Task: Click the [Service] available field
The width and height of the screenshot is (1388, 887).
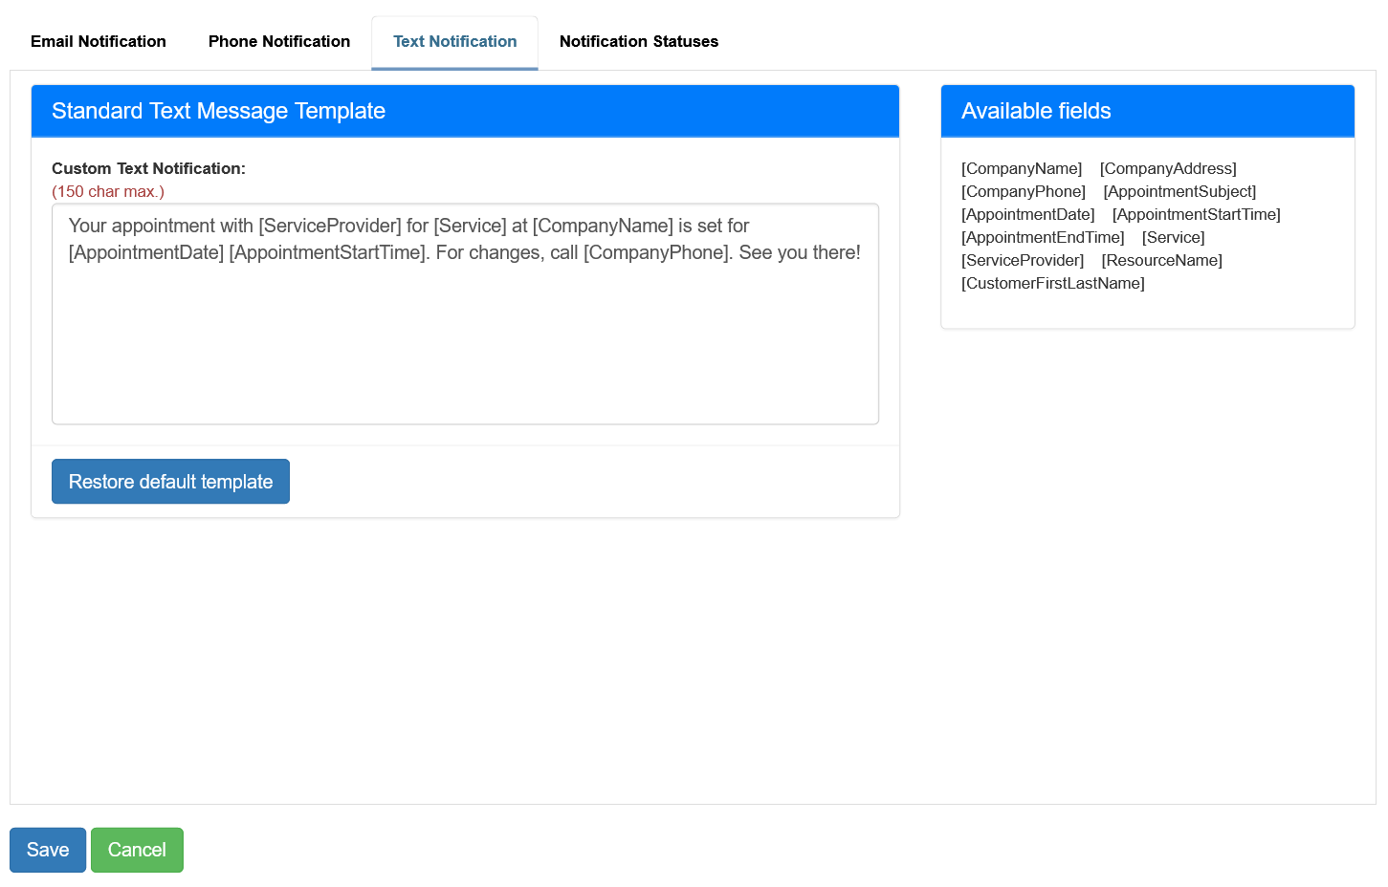Action: coord(1173,237)
